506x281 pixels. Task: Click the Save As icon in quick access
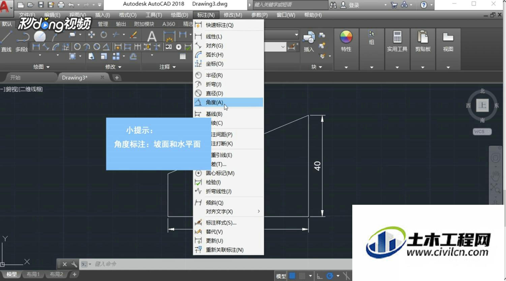(51, 5)
